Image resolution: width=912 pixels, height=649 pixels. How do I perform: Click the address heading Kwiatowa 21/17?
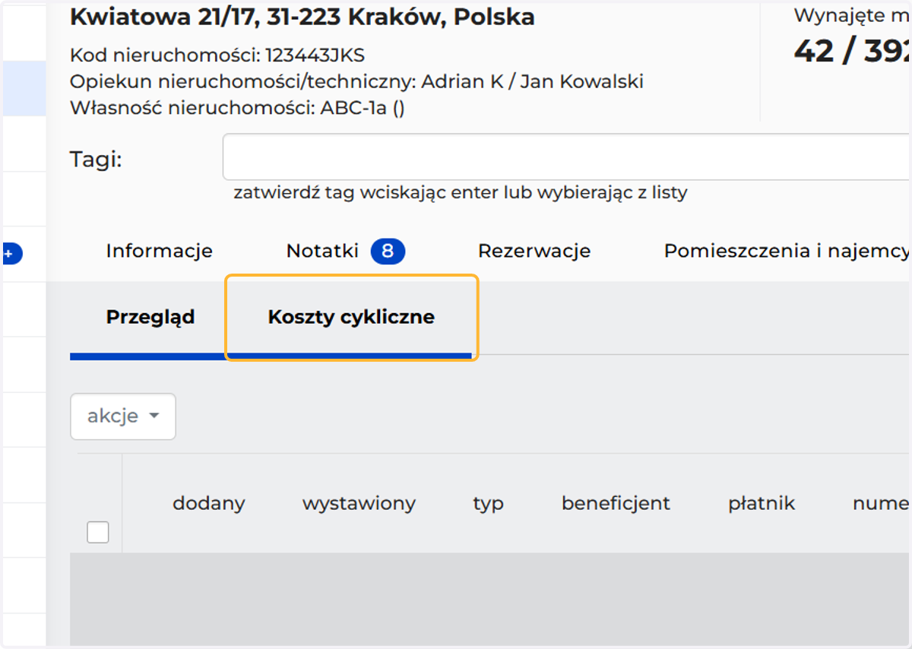pyautogui.click(x=302, y=17)
